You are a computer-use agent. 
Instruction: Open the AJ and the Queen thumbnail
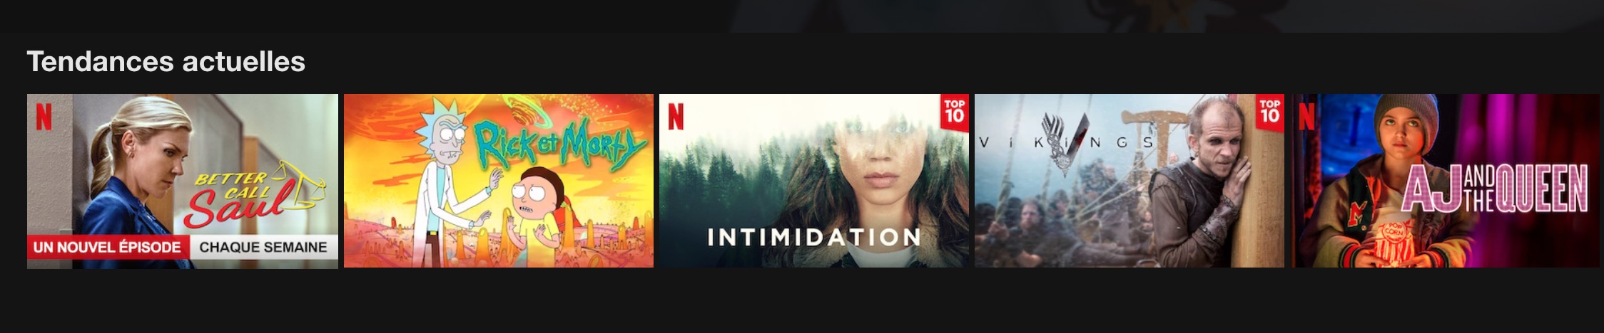click(x=1446, y=181)
